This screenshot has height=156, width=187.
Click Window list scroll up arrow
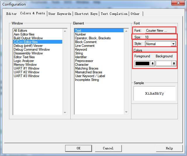[65, 31]
